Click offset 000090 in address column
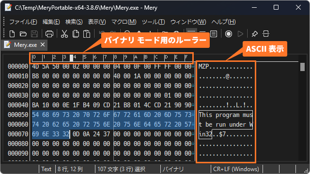Image resolution: width=310 pixels, height=174 pixels. (x=18, y=154)
